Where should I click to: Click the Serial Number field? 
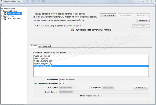click(104, 92)
